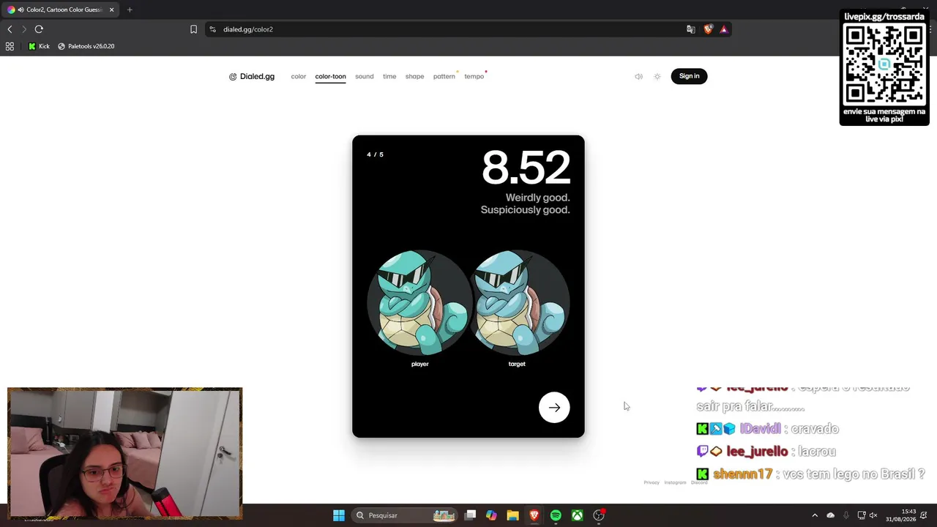Open Spotify from the taskbar
Image resolution: width=937 pixels, height=527 pixels.
pos(556,515)
